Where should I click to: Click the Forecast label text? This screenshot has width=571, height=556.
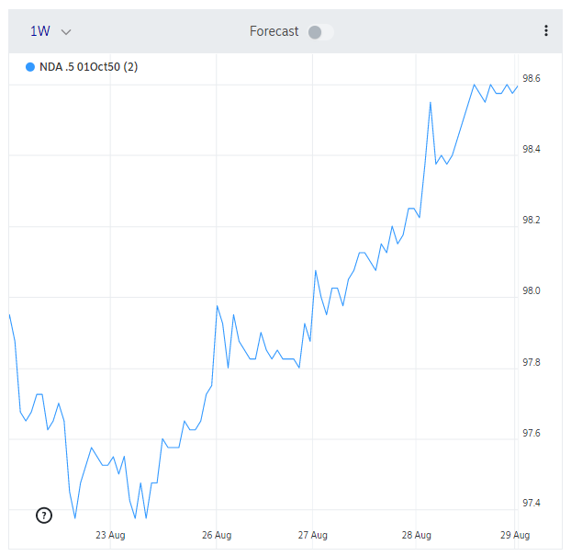click(274, 31)
